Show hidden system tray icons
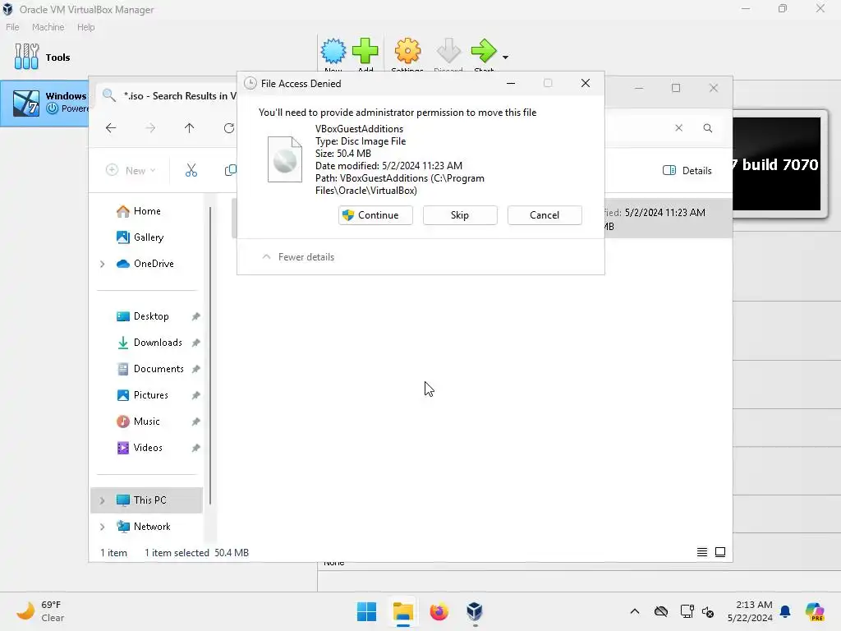 (635, 611)
